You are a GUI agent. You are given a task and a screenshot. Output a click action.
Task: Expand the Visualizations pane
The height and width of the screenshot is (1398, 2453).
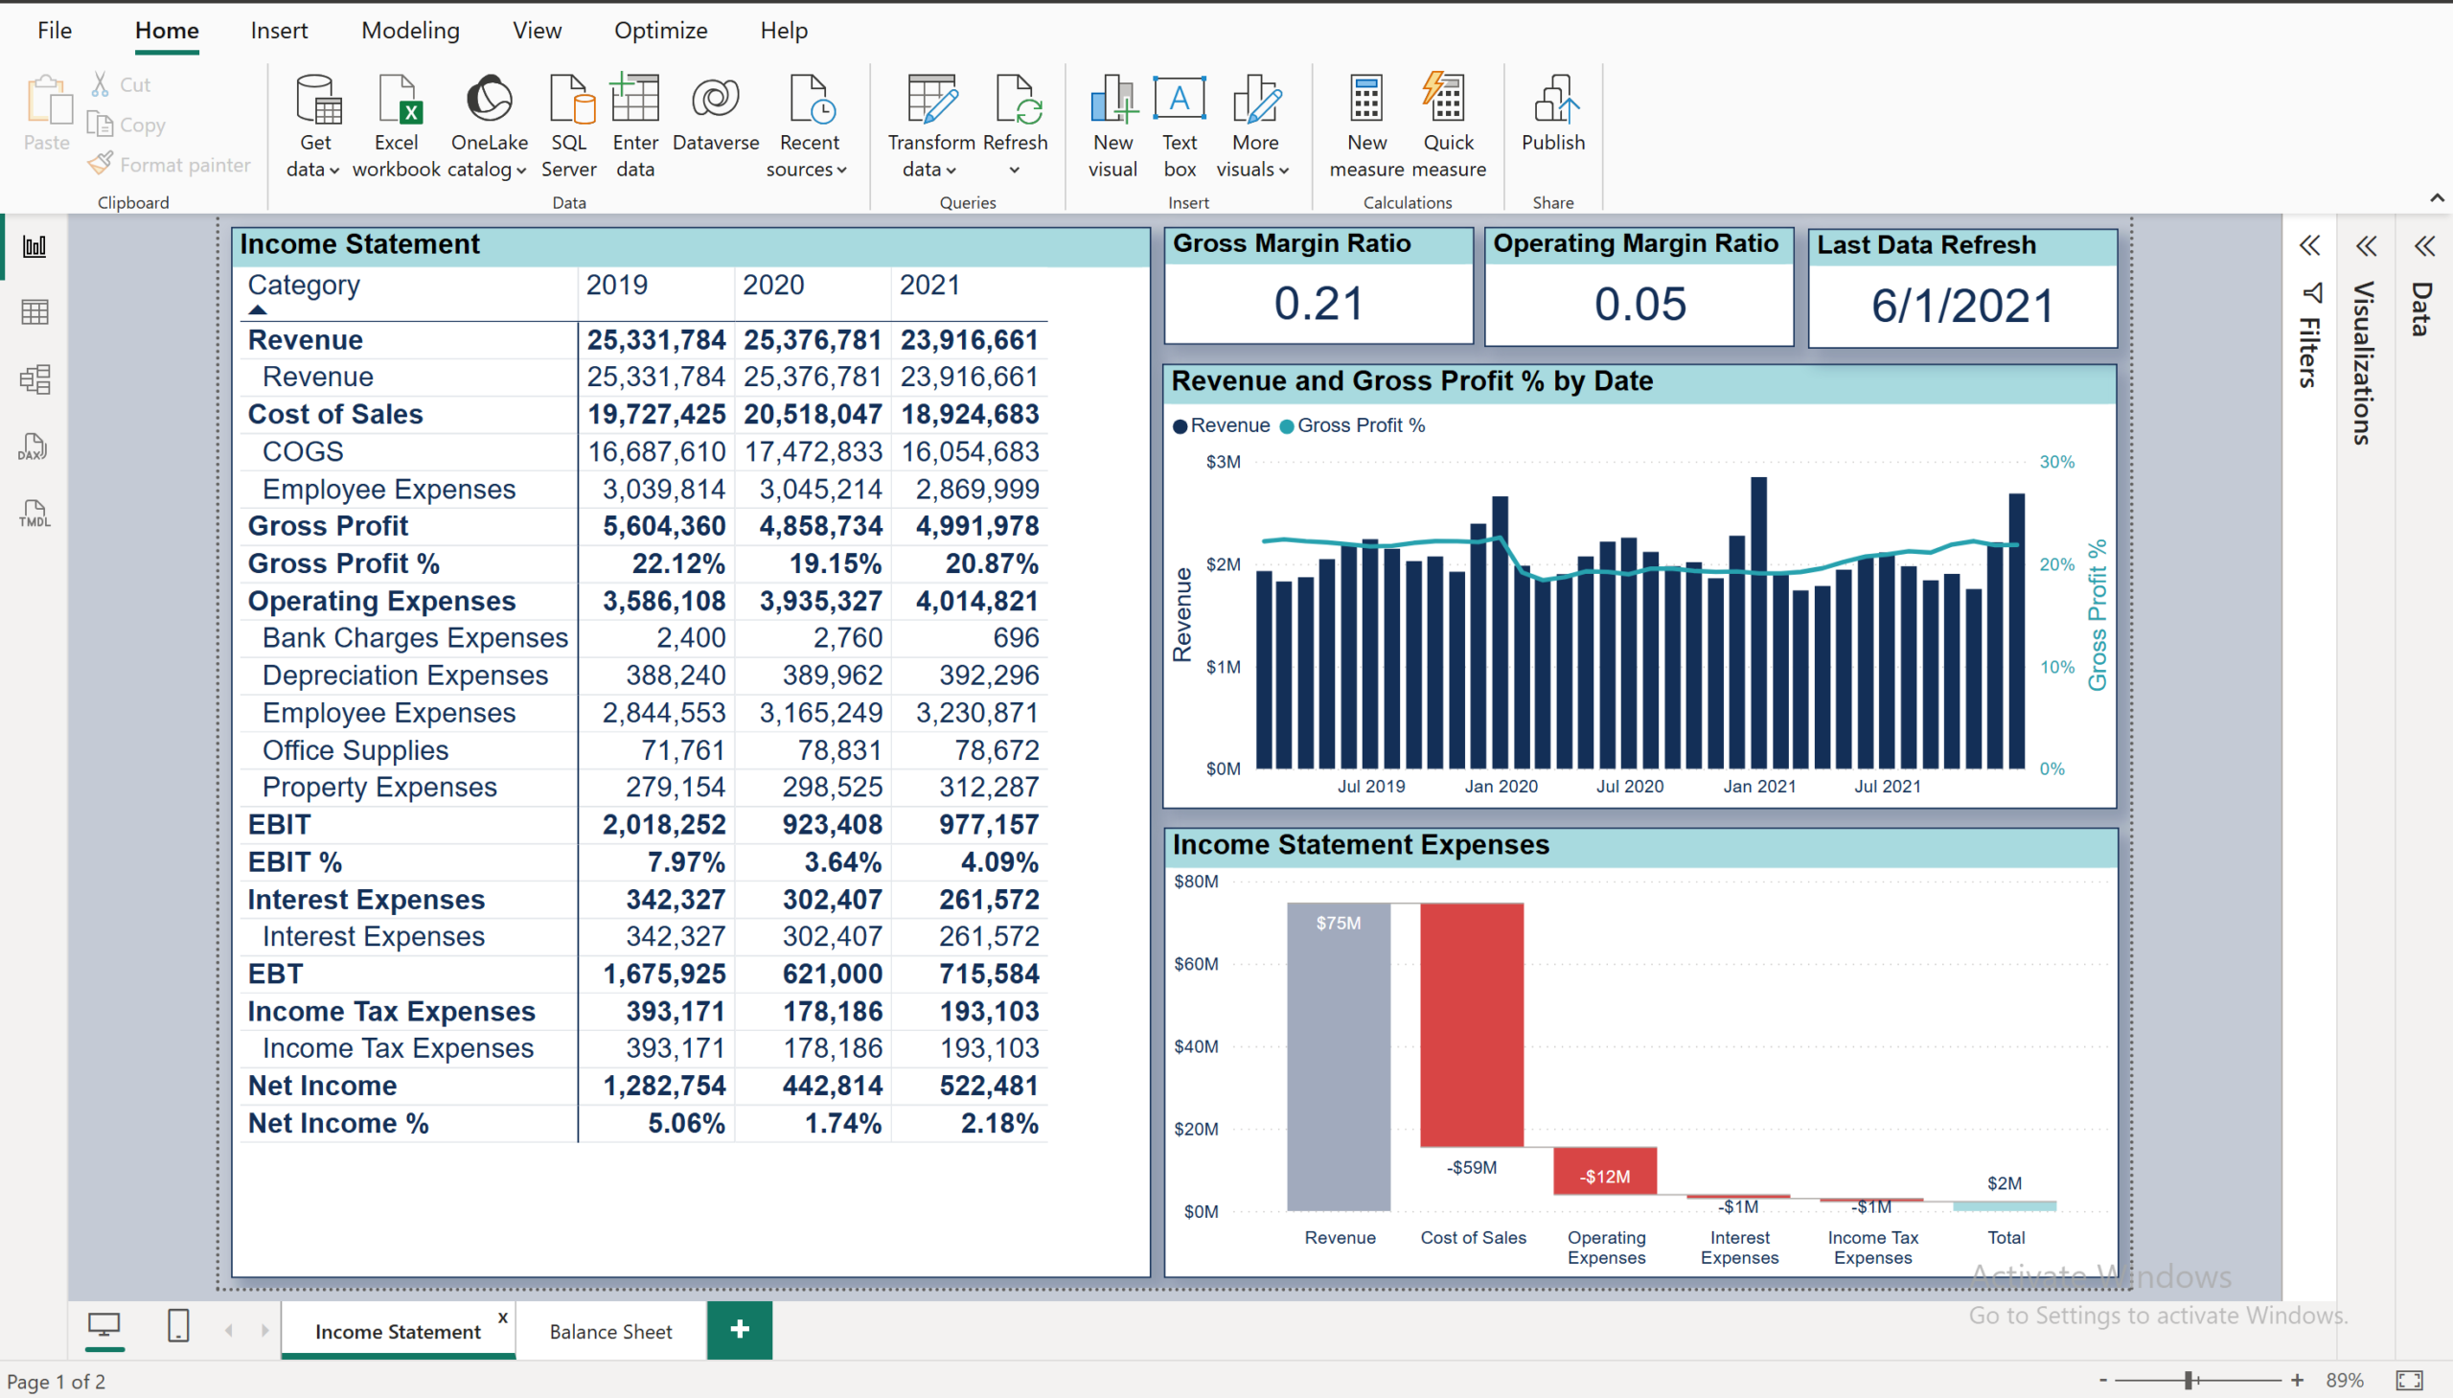[x=2367, y=247]
